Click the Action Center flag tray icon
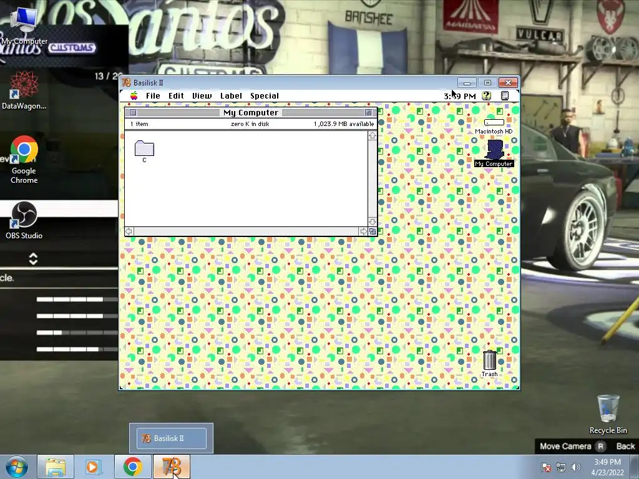 click(546, 467)
